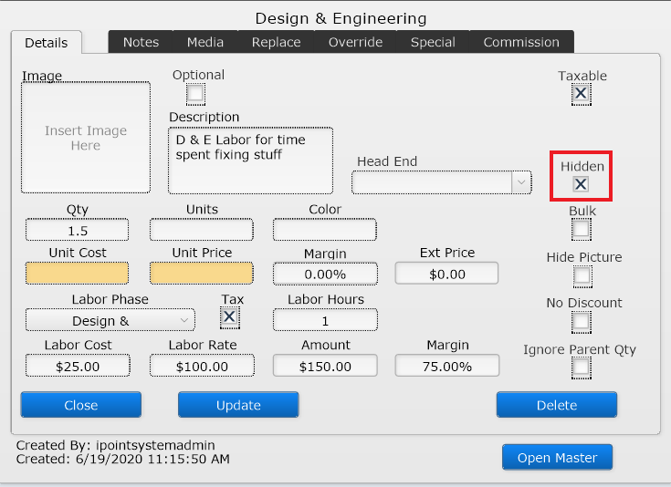Click the Labor Hours field

tap(325, 320)
